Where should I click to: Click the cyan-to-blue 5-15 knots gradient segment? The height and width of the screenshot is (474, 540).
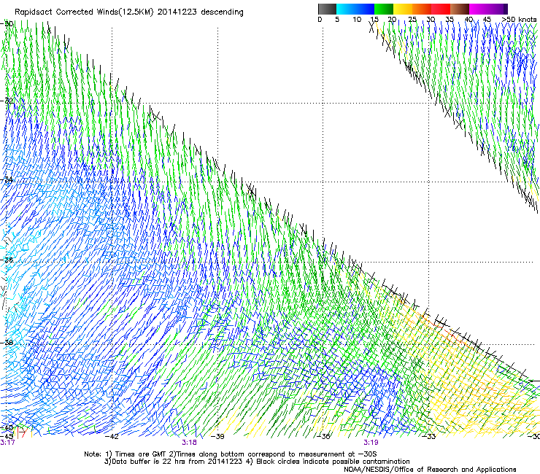355,9
